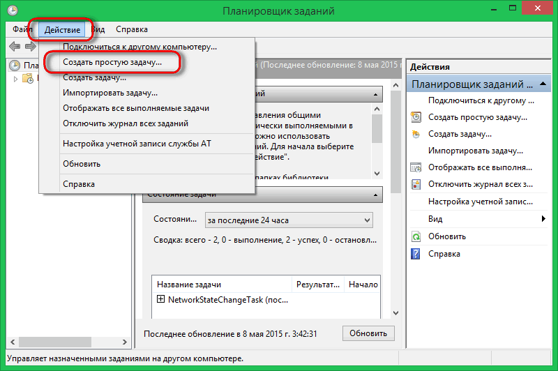Click left tree horizontal scrollbar left arrow
Viewport: 558px width, 371px height.
[x=13, y=342]
